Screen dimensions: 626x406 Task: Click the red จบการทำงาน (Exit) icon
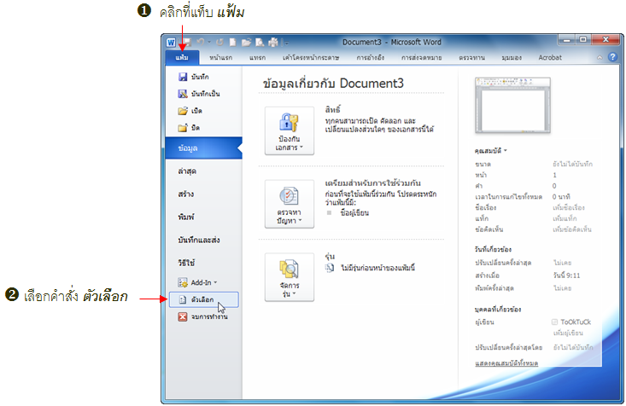(x=183, y=316)
